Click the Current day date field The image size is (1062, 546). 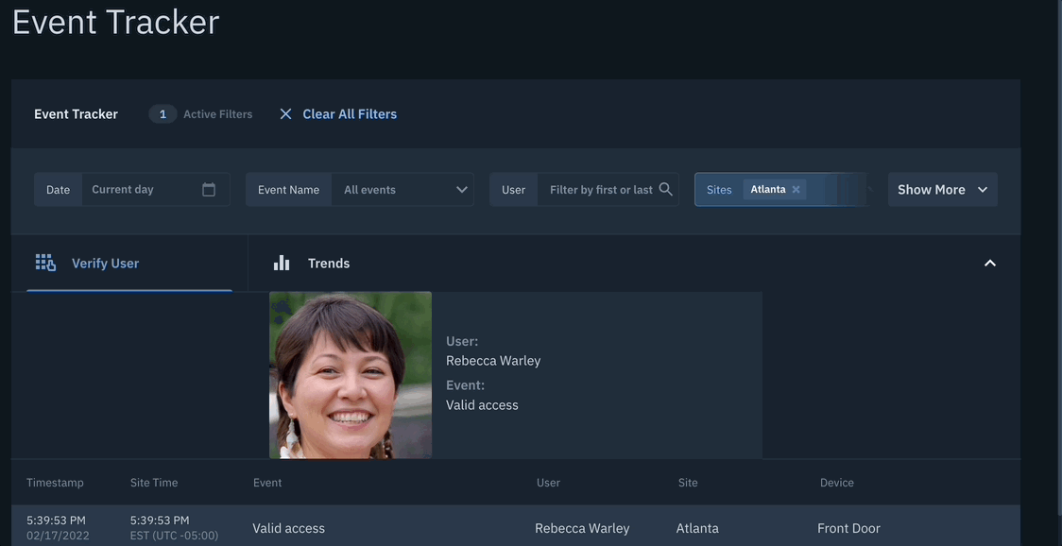click(156, 190)
